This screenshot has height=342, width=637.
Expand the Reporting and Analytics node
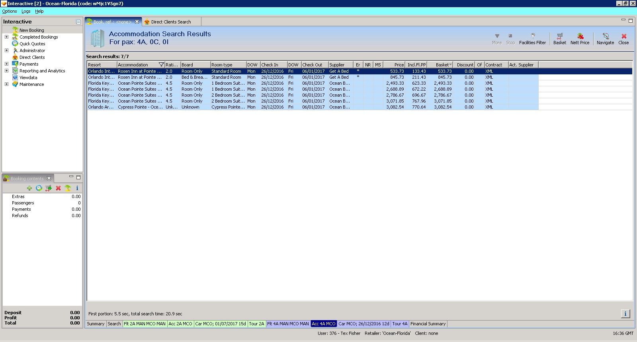[6, 71]
